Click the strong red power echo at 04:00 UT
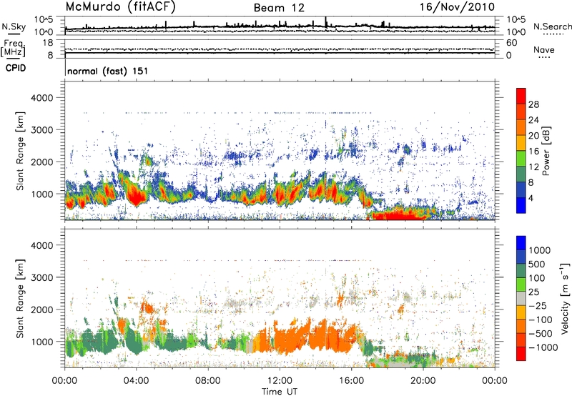The width and height of the screenshot is (572, 396). [136, 197]
